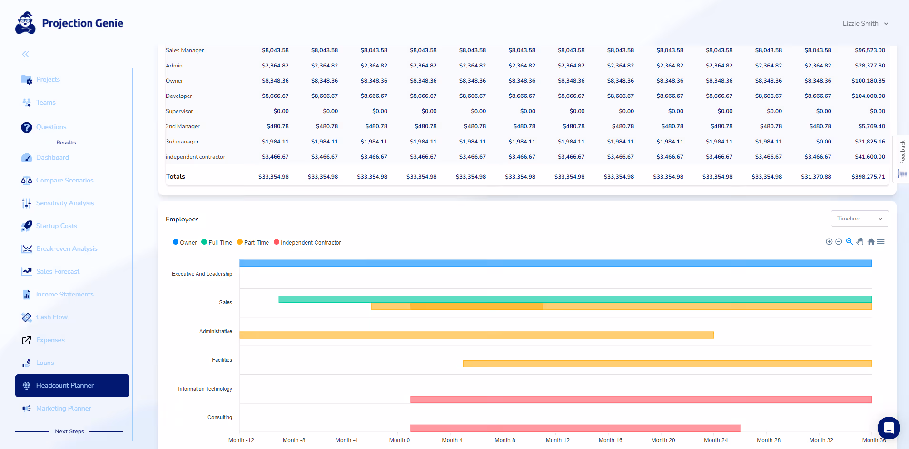This screenshot has width=909, height=449.
Task: Open Break-even Analysis page
Action: point(67,248)
